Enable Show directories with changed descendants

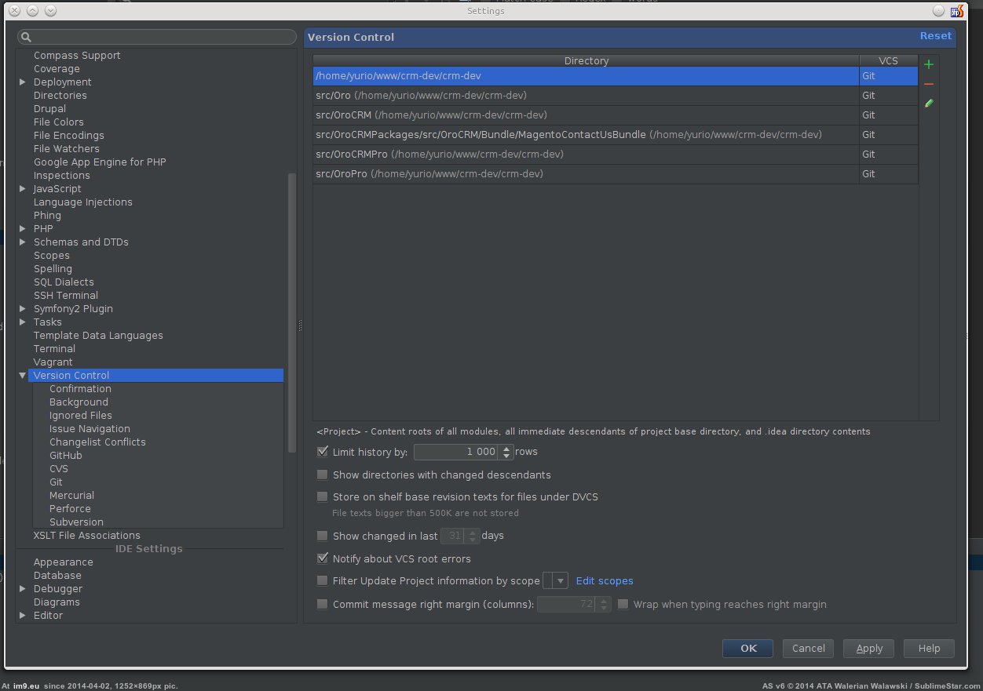pos(322,475)
